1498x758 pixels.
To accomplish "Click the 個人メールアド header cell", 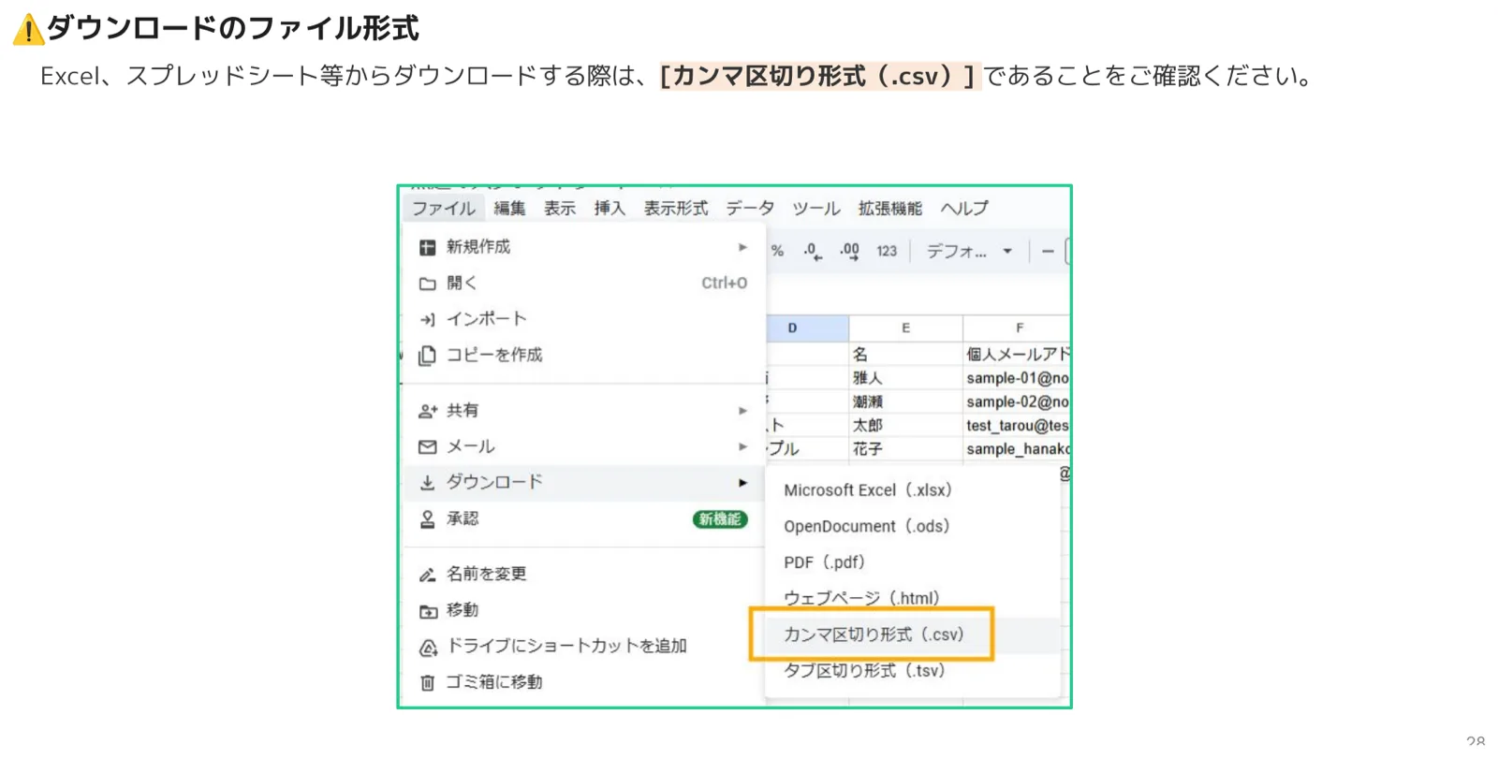I will pos(1017,355).
